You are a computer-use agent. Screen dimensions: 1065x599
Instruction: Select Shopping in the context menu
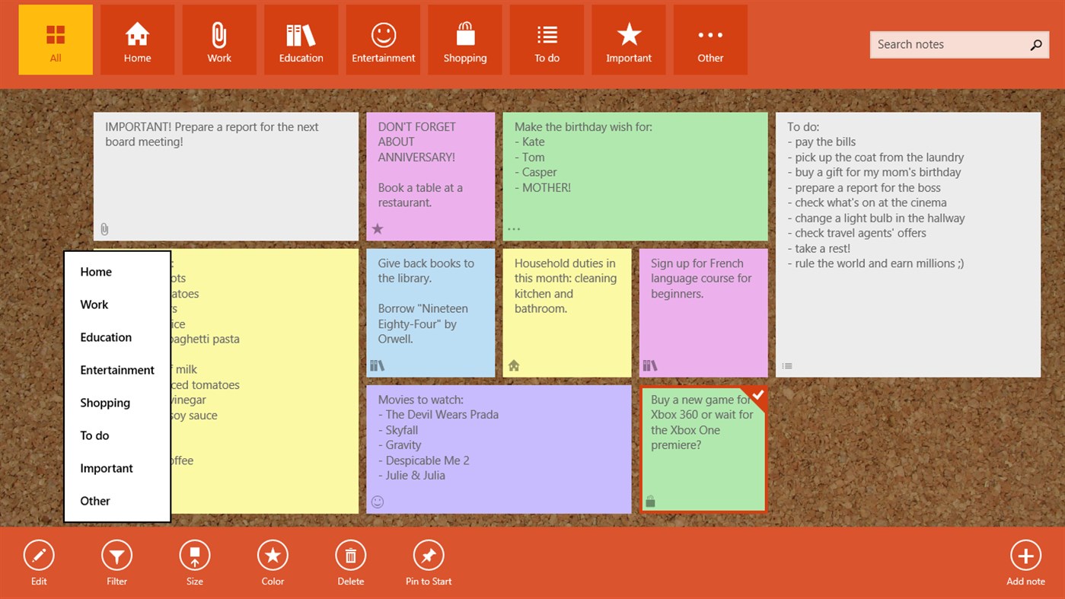(x=105, y=403)
